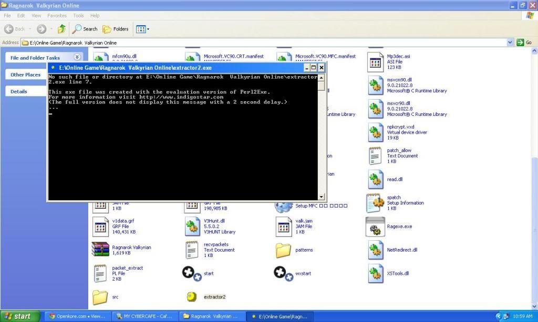Click the console window scrollbar thumb
This screenshot has width=538, height=322.
pyautogui.click(x=321, y=85)
